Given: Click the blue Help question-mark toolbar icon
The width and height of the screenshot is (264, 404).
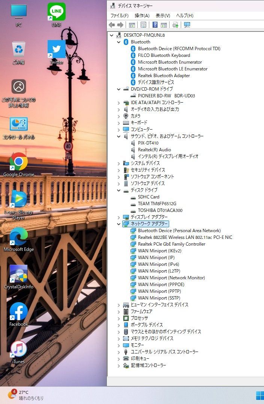Looking at the screenshot, I should click(155, 25).
